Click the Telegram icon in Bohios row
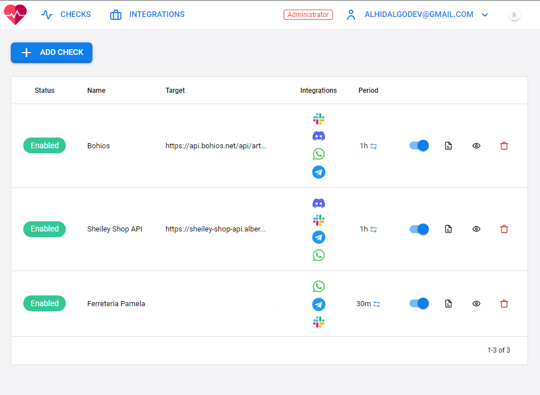Viewport: 540px width, 395px height. pyautogui.click(x=319, y=172)
